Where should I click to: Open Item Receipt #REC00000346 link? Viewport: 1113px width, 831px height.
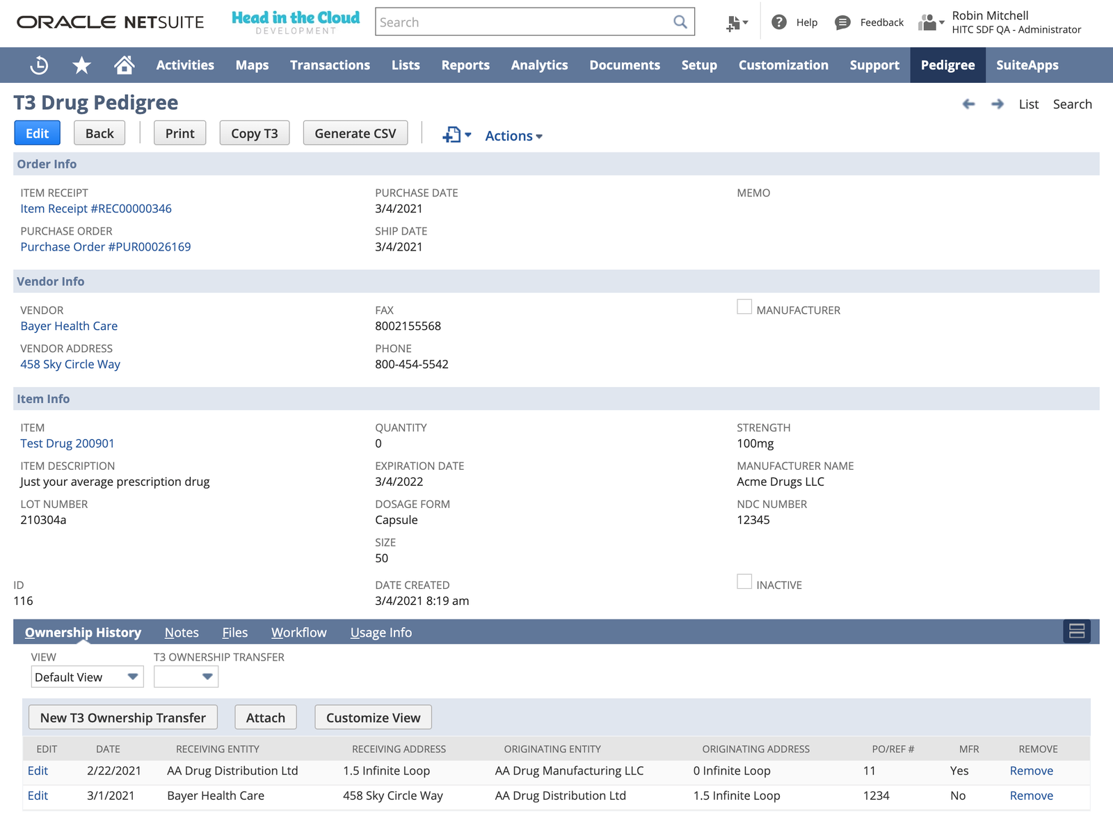96,209
